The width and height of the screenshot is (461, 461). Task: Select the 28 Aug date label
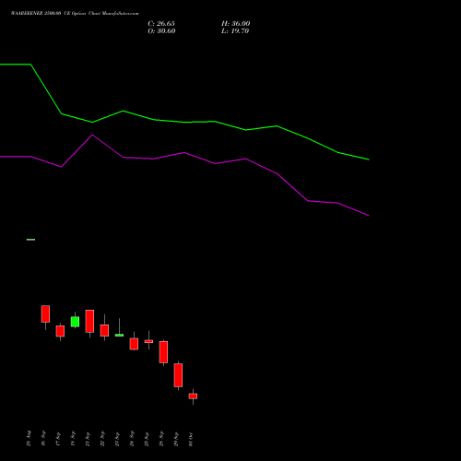(29, 438)
